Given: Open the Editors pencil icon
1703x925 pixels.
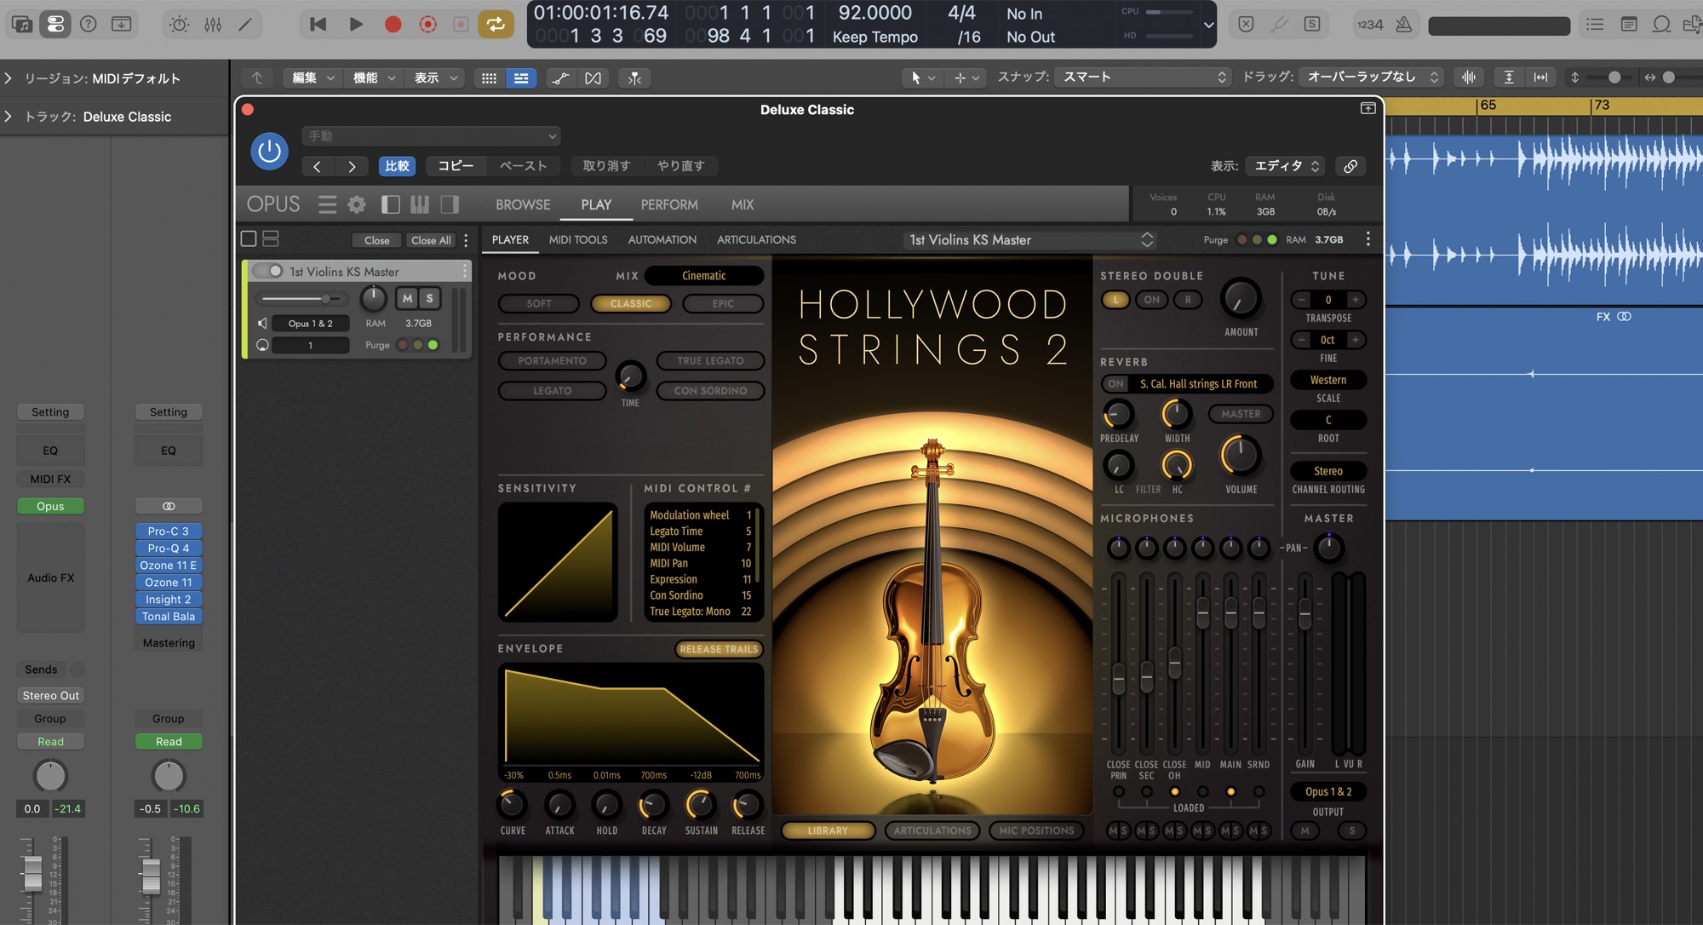Looking at the screenshot, I should click(245, 24).
